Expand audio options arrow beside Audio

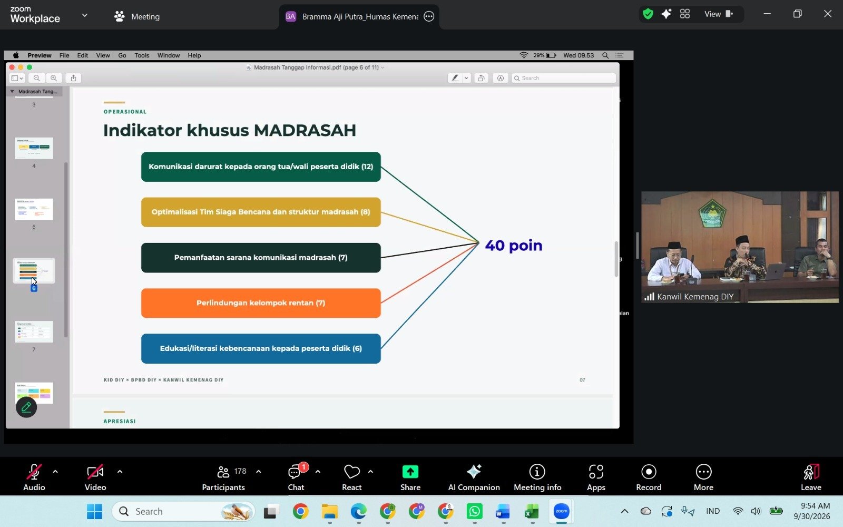(x=55, y=472)
